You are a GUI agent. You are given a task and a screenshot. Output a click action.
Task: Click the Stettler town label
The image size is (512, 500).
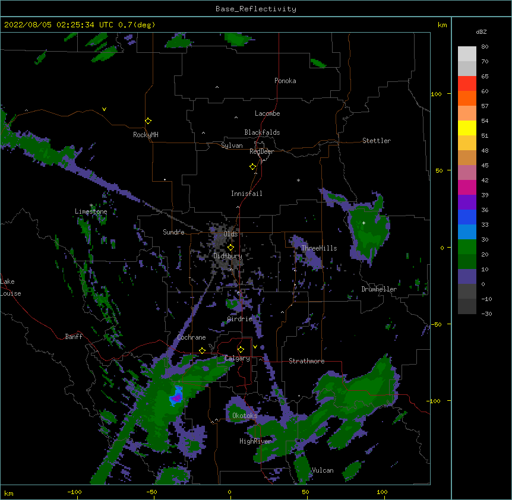377,141
